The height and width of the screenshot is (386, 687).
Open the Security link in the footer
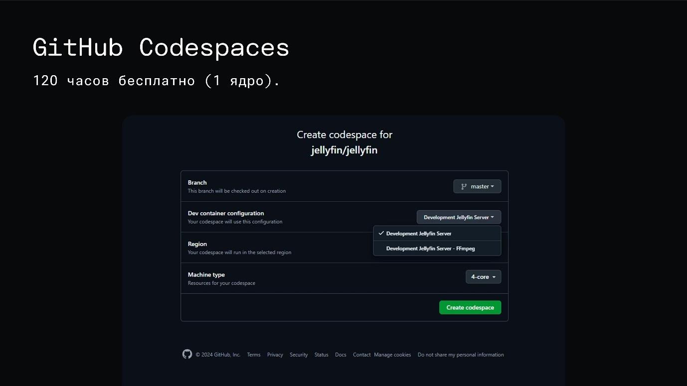[299, 354]
